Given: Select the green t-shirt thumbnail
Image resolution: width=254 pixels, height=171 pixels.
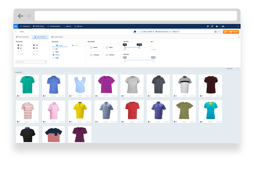Looking at the screenshot, I should pos(27,86).
